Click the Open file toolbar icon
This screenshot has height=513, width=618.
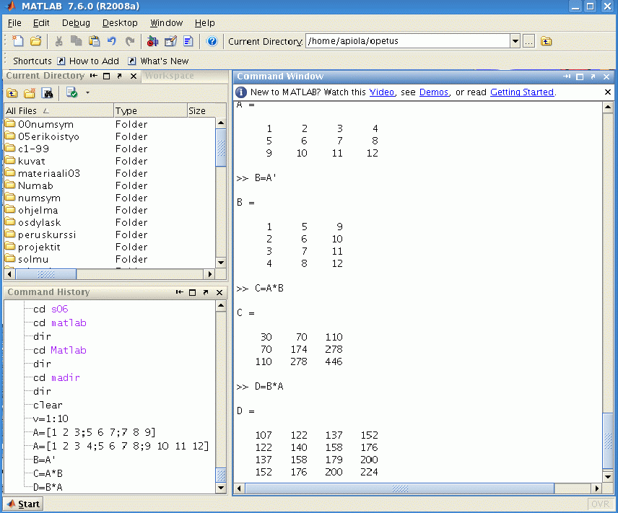click(x=35, y=41)
